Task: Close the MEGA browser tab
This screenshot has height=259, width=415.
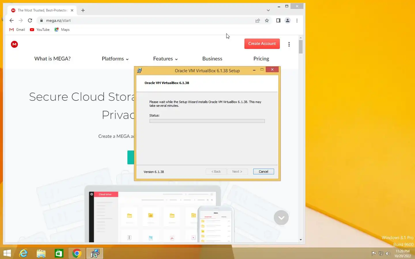Action: (72, 10)
